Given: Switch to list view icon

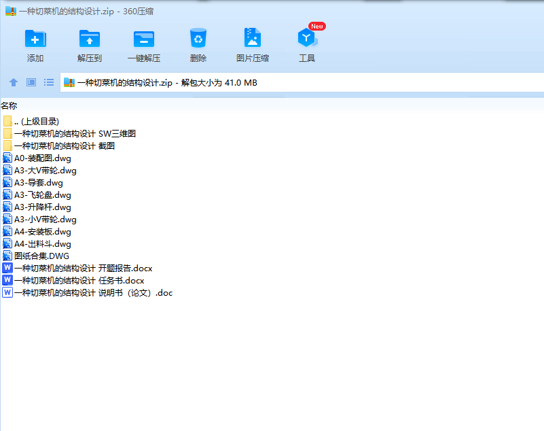Looking at the screenshot, I should [49, 82].
